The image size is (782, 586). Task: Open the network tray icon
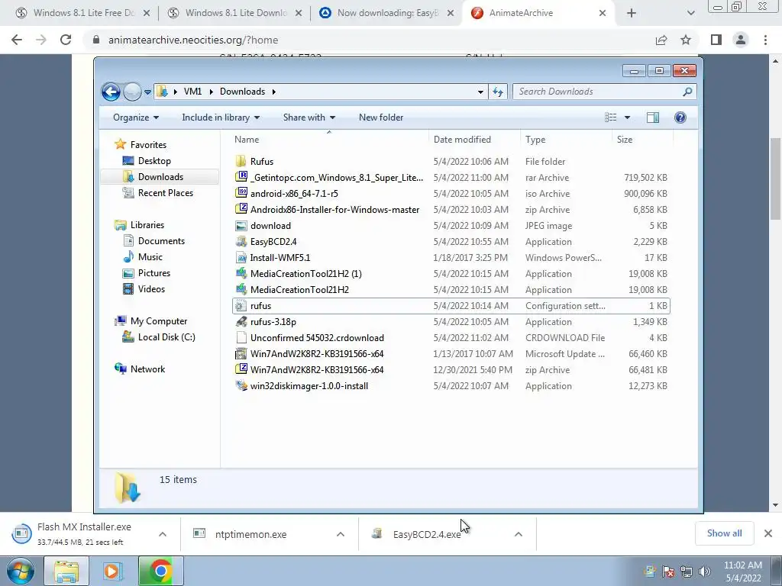687,572
